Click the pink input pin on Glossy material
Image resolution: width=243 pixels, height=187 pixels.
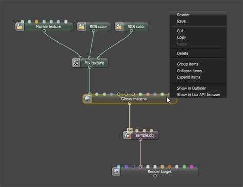point(148,94)
